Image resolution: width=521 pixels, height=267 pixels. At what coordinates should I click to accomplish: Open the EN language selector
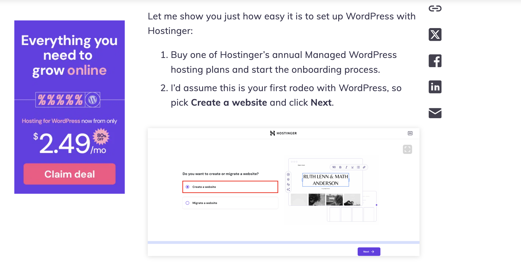tap(410, 133)
